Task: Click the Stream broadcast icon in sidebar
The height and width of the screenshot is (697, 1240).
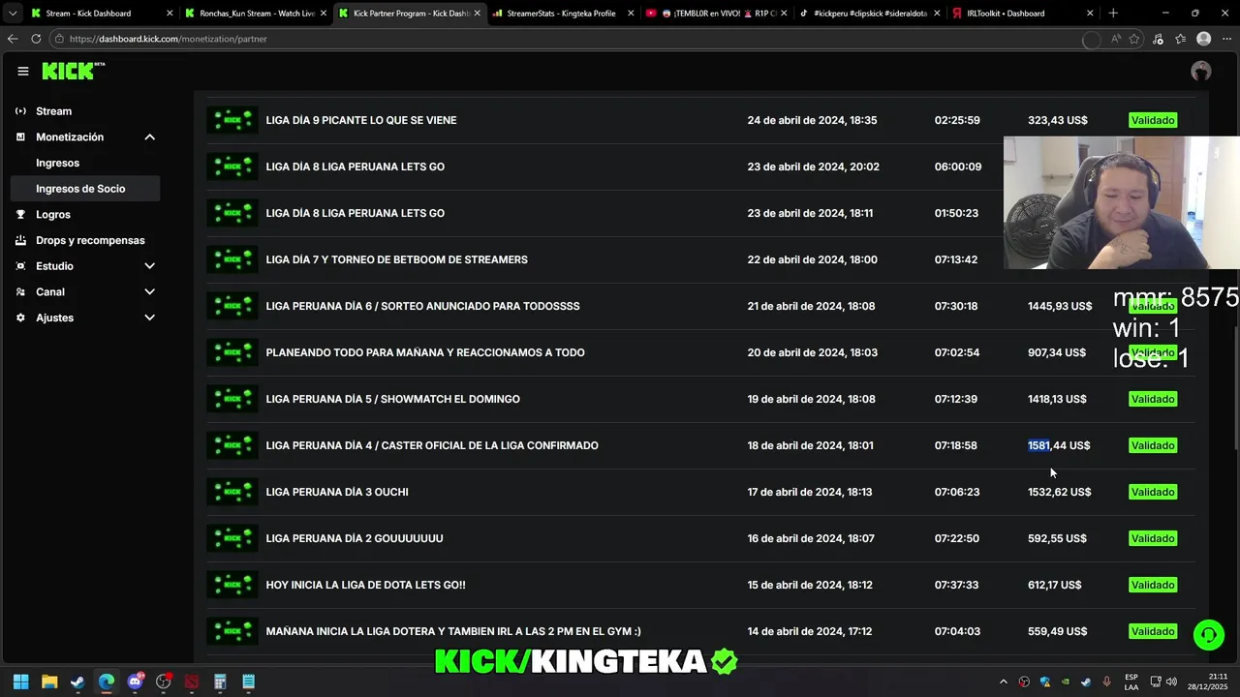Action: 20,111
